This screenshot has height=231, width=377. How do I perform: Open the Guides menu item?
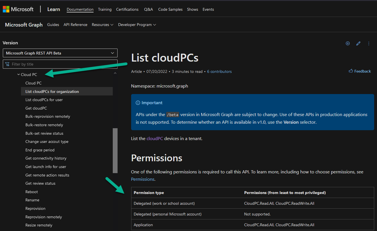(53, 25)
